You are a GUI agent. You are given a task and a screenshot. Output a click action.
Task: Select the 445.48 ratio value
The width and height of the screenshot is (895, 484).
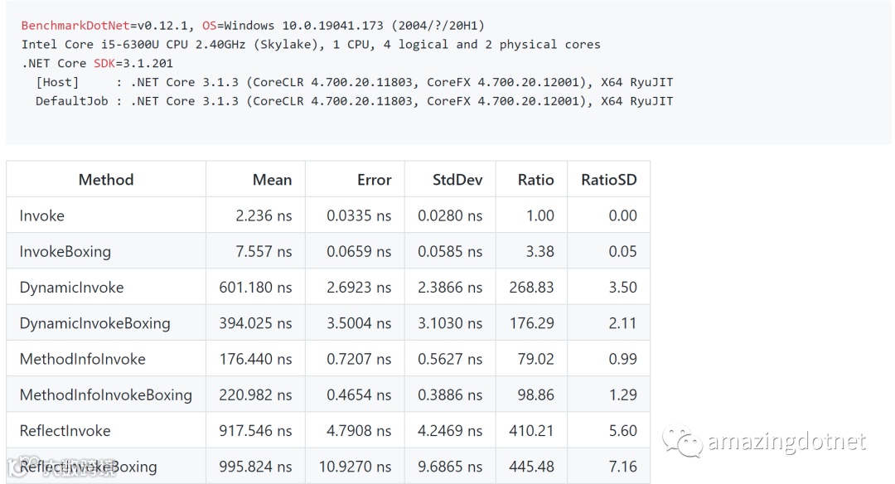(x=531, y=467)
